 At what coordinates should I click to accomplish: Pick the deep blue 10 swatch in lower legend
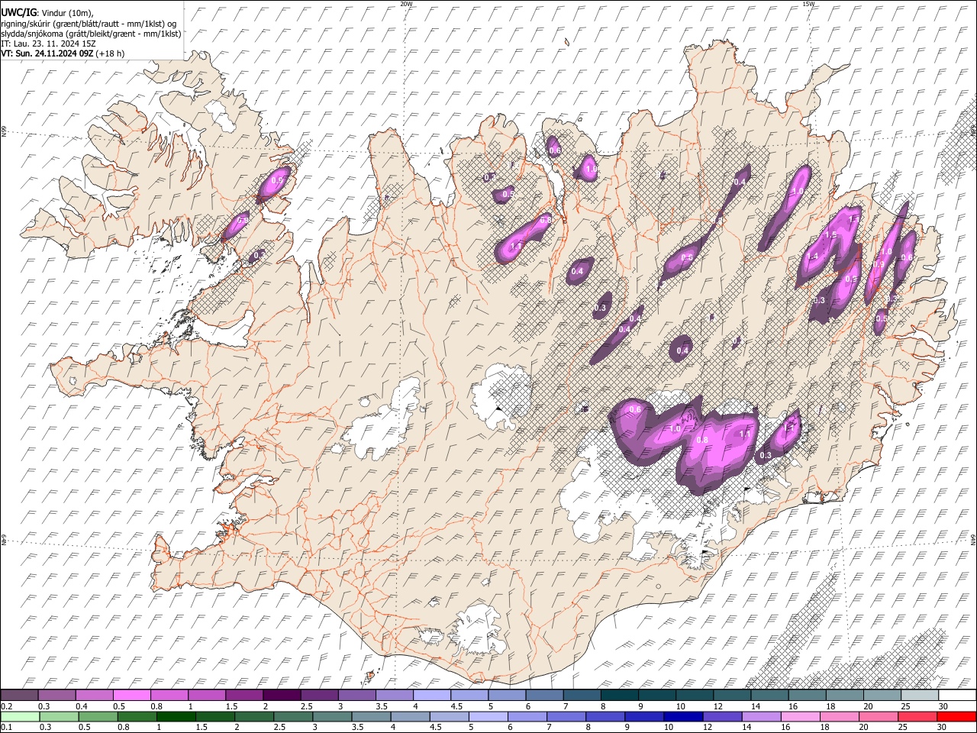pos(683,716)
